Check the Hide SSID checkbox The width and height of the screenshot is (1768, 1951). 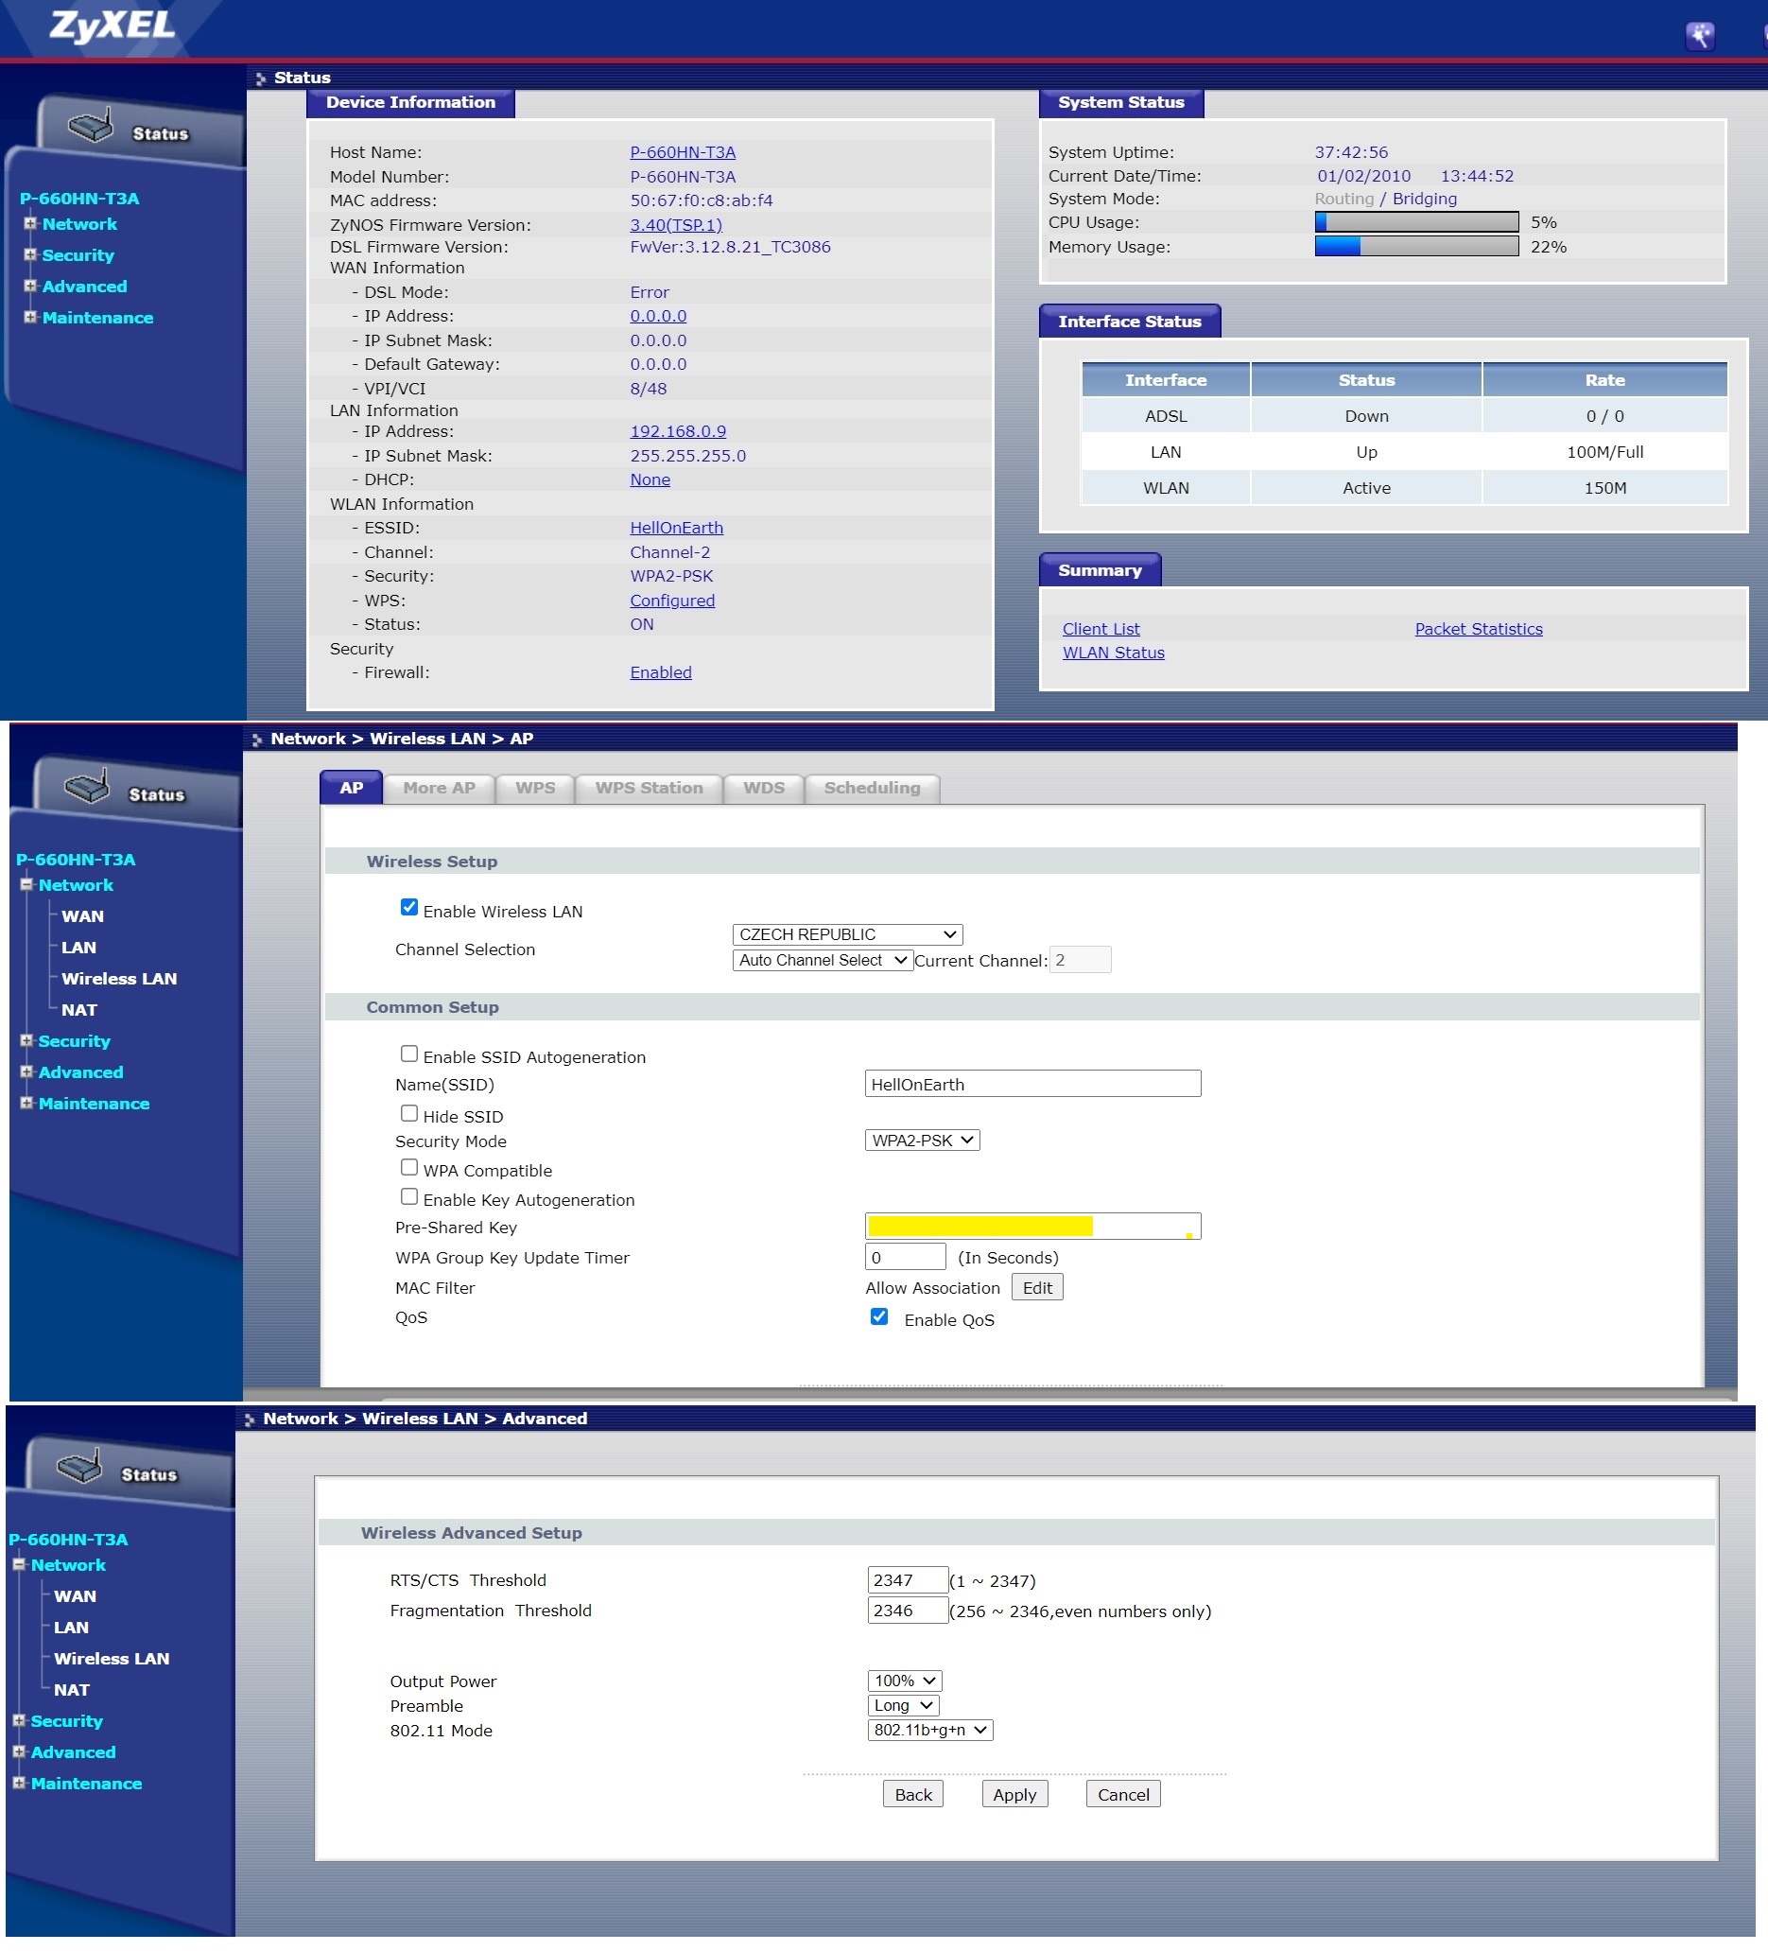coord(409,1114)
